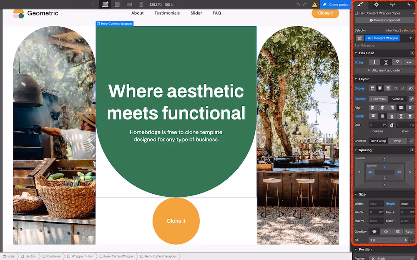This screenshot has height=260, width=417.
Task: Click the Clone project button
Action: 336,5
